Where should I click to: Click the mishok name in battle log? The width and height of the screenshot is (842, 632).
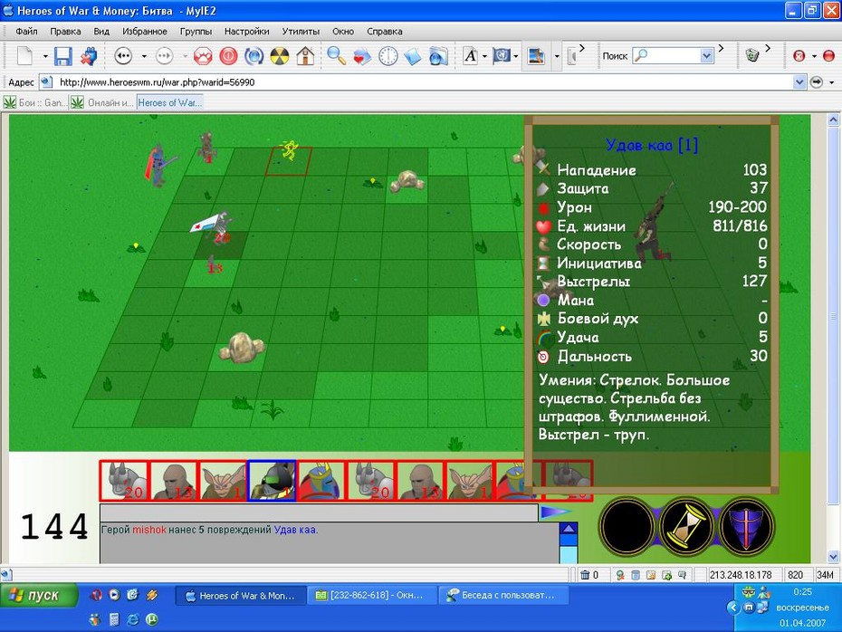149,530
